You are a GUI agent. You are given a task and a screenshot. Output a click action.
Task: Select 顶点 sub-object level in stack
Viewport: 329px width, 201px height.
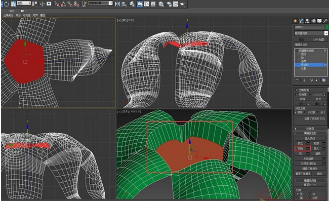pyautogui.click(x=303, y=54)
